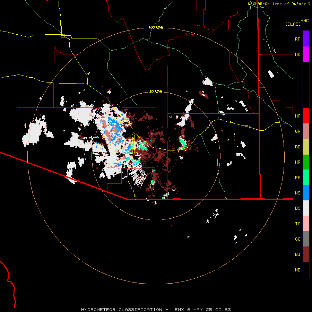Click the IC legend label
312x312 pixels.
click(297, 224)
